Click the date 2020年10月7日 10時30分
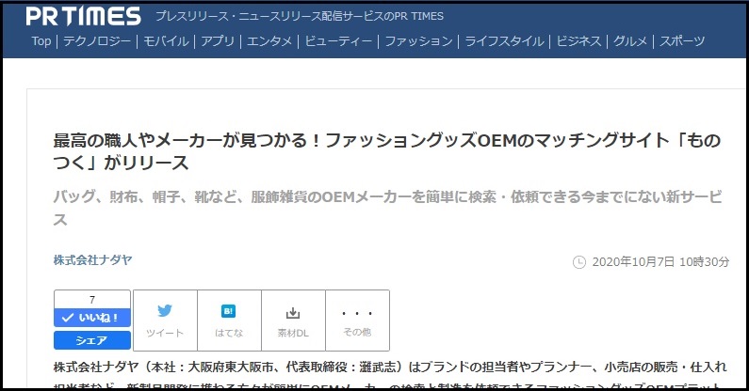Viewport: 749px width, 391px height. pos(660,262)
